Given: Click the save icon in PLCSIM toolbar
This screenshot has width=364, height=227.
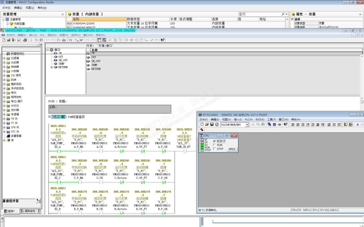Looking at the screenshot, I should [212, 125].
